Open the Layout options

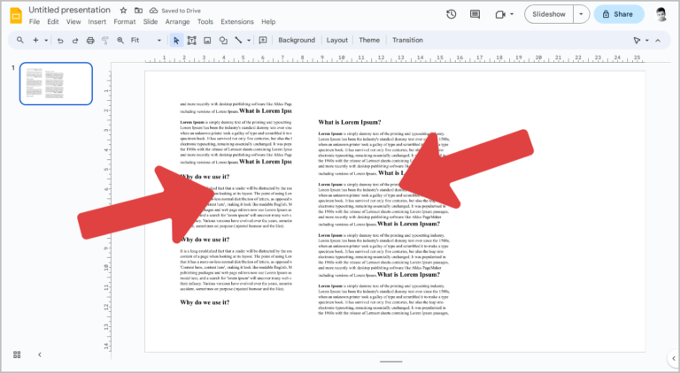[337, 41]
